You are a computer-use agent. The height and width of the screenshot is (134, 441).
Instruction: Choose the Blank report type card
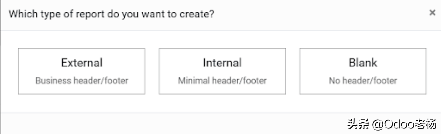363,71
